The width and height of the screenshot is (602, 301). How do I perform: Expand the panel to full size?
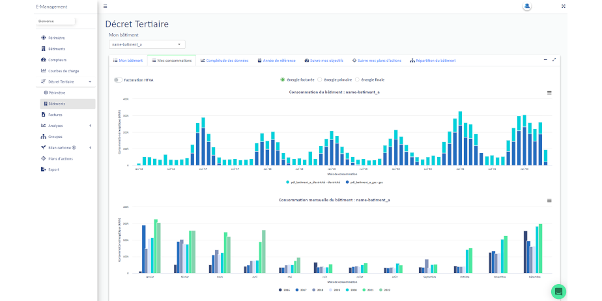[x=554, y=59]
